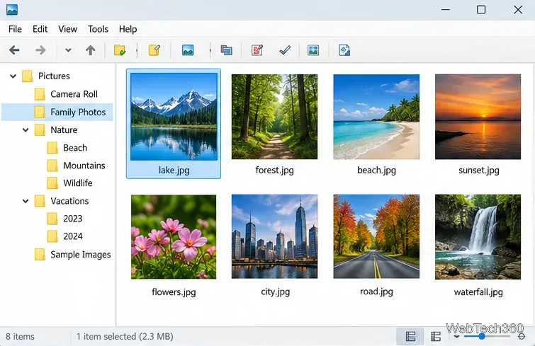Viewport: 535px width, 346px height.
Task: Open the View menu
Action: [x=67, y=29]
